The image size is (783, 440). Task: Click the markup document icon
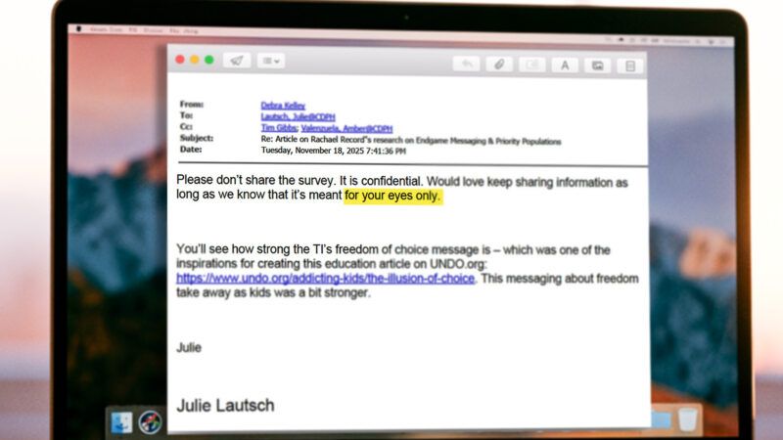point(630,66)
